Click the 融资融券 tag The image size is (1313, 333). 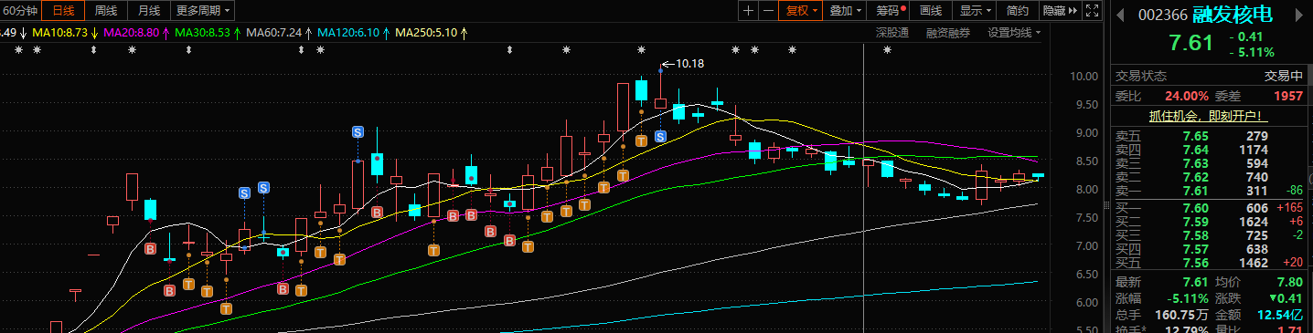(948, 33)
